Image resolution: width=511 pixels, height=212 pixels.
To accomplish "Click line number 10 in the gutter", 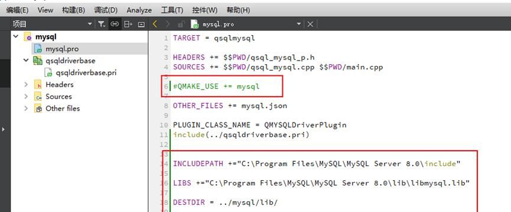I will tap(164, 125).
